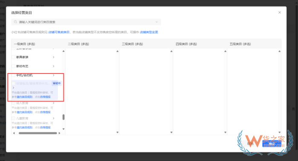Click the first-level list scroll-up arrow

pos(63,51)
